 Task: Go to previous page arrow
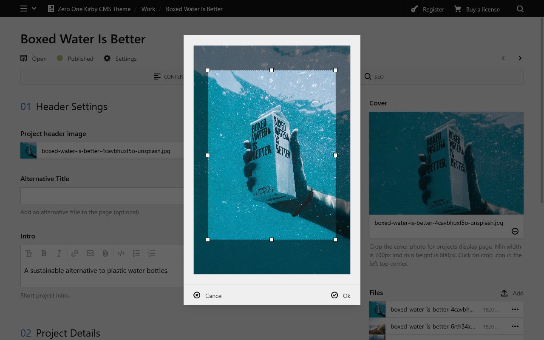pyautogui.click(x=503, y=58)
